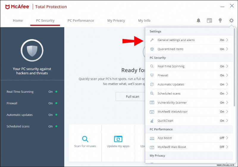The image size is (238, 167).
Task: Expand Firewall chevron in settings menu
Action: (227, 75)
